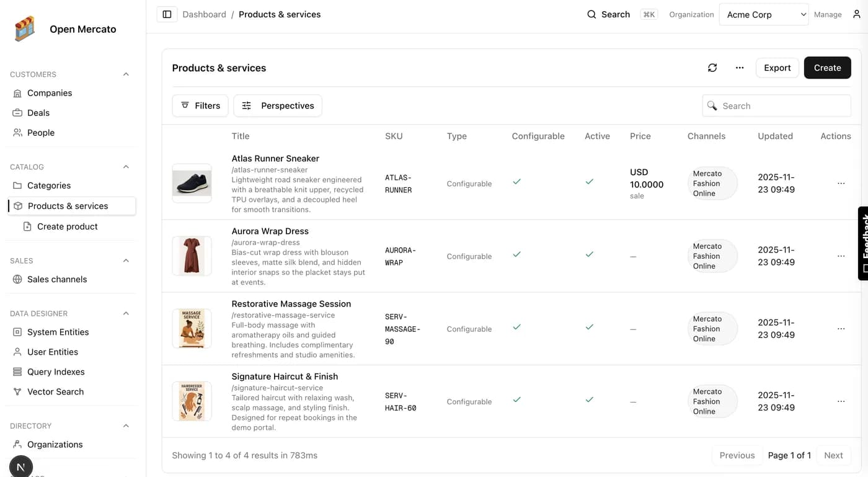Image resolution: width=868 pixels, height=477 pixels.
Task: Toggle the sidebar panel button
Action: coord(167,14)
